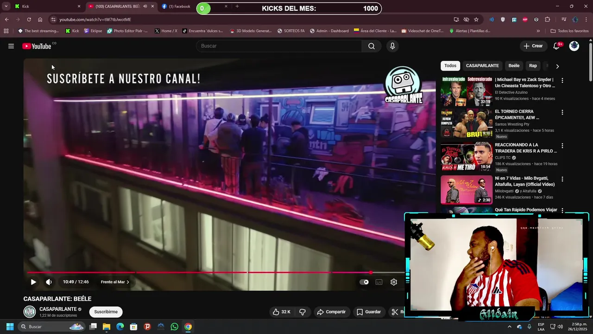Image resolution: width=593 pixels, height=334 pixels.
Task: Show hidden bookmarks with double chevron
Action: point(538,31)
